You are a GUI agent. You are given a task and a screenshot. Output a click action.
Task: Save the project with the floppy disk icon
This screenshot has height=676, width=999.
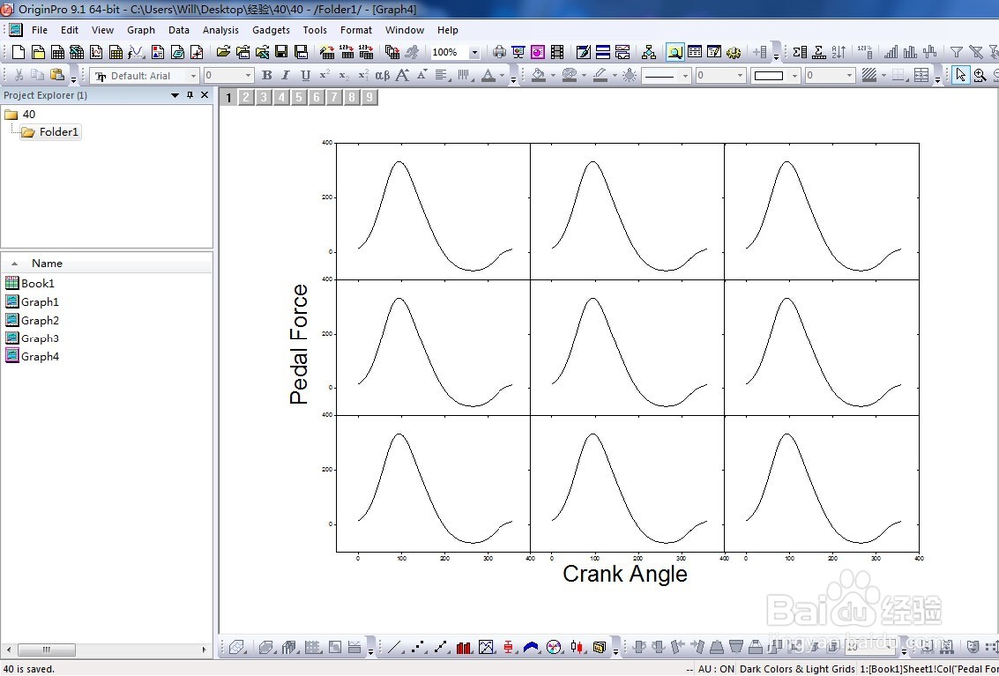click(281, 52)
